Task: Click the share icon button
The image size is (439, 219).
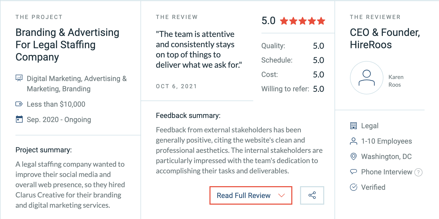Action: [x=312, y=195]
